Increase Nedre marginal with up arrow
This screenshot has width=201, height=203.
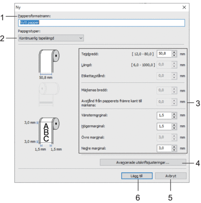pyautogui.click(x=174, y=147)
